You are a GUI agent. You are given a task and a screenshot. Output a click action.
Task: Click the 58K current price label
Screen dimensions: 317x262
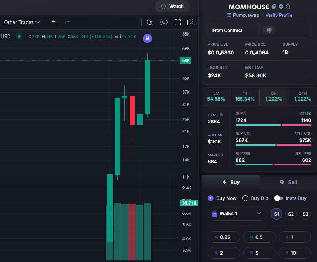186,61
